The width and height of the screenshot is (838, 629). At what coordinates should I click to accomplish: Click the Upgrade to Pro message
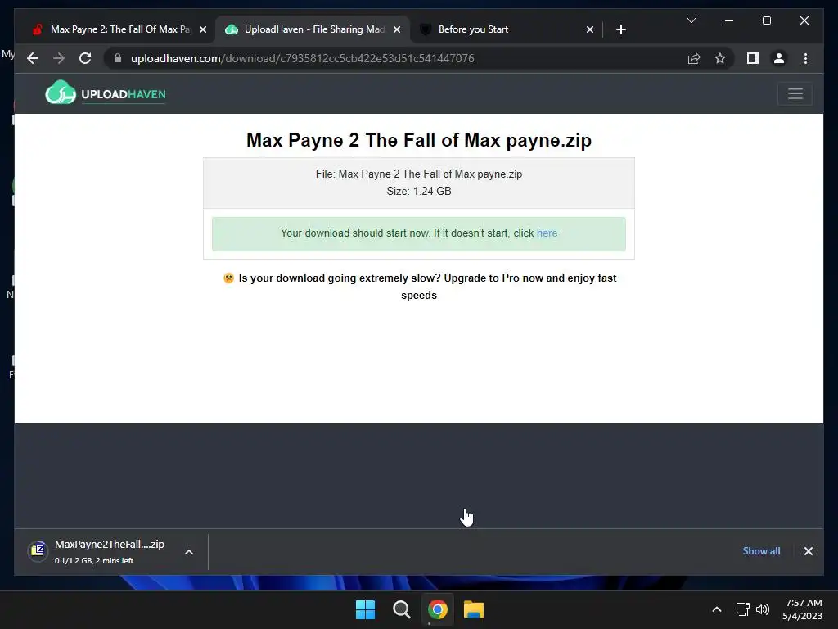click(x=419, y=286)
